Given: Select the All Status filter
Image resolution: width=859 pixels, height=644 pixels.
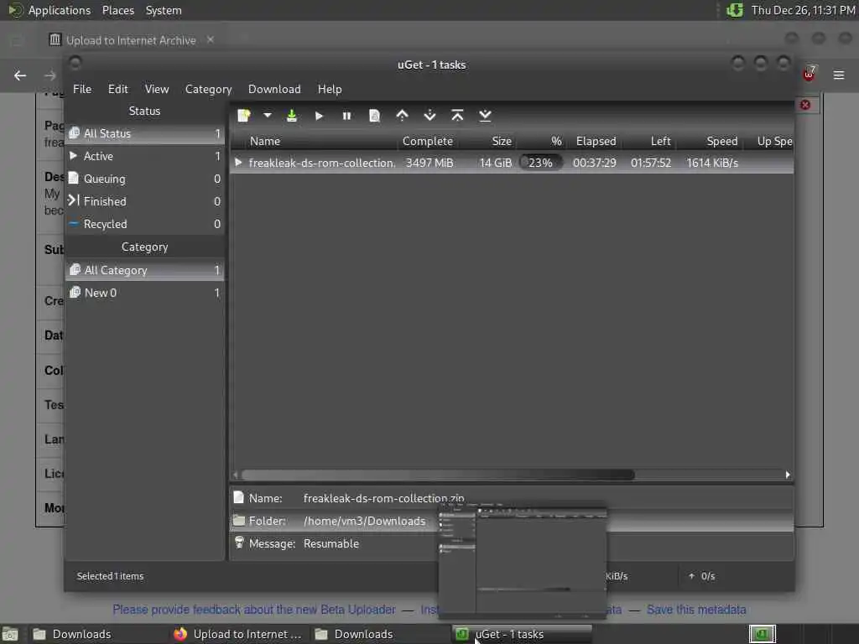Looking at the screenshot, I should [x=145, y=133].
